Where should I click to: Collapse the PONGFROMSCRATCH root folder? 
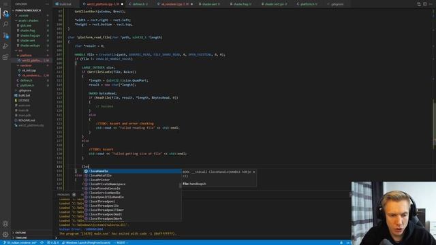tap(28, 10)
